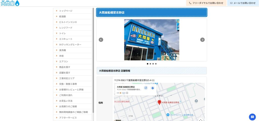Screen dimensions: 259x121
Task: Expand the 給湯器 menu arrow
Action: coord(57,16)
